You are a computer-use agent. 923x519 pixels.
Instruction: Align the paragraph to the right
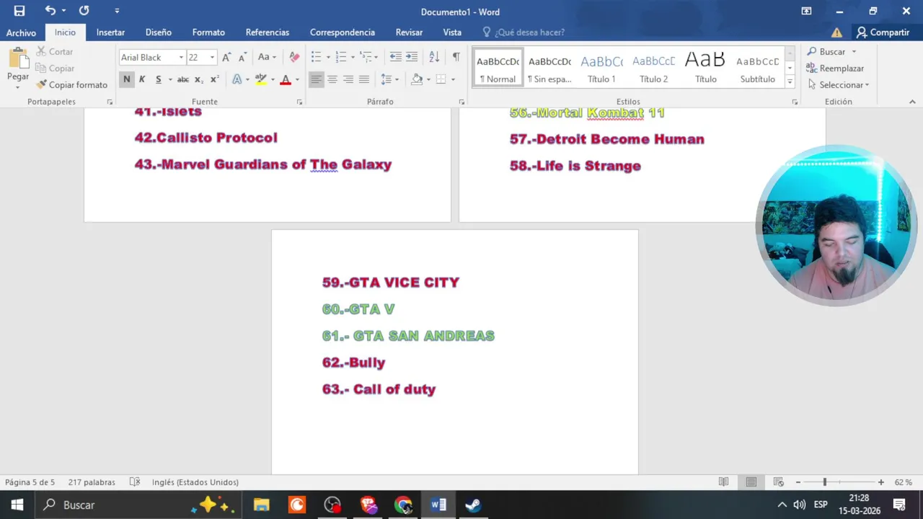pos(348,79)
